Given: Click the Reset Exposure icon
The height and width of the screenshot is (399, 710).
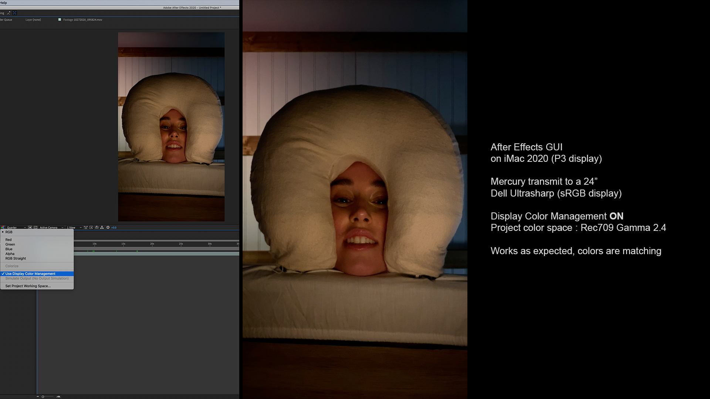Looking at the screenshot, I should pyautogui.click(x=108, y=228).
